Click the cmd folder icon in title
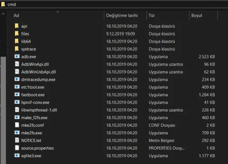 click(3, 4)
